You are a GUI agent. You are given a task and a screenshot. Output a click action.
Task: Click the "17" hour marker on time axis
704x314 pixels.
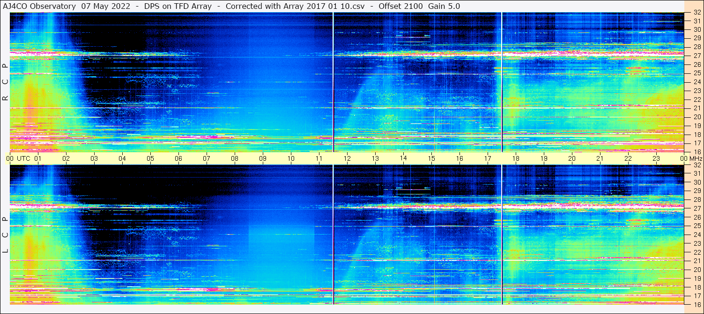(488, 158)
